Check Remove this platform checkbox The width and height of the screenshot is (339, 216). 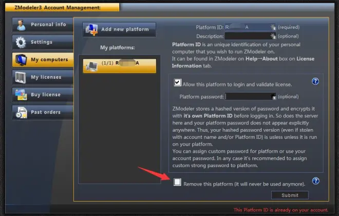177,182
